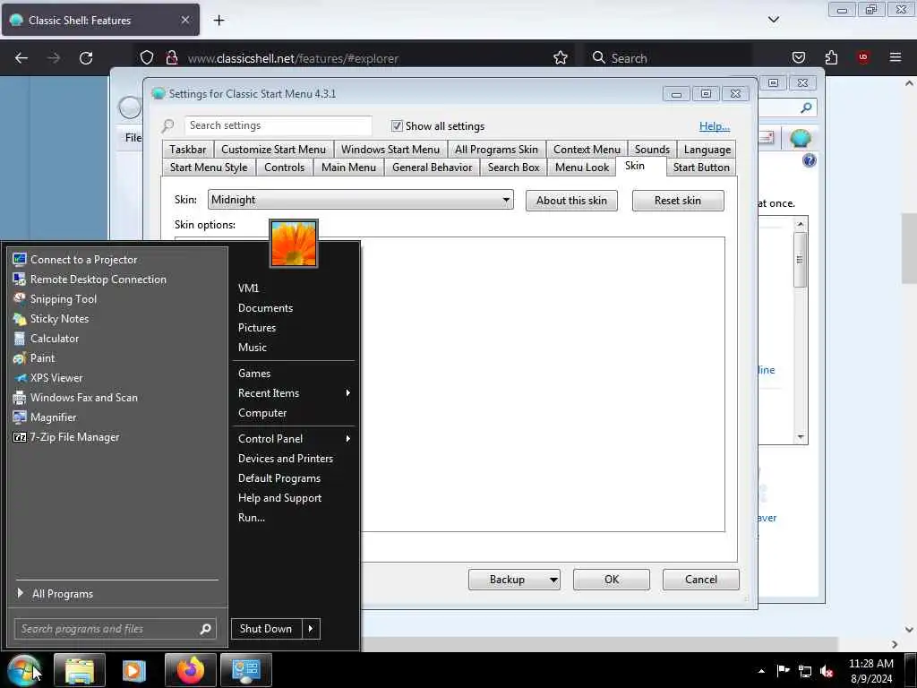Open the Sounds tab
This screenshot has width=917, height=688.
tap(652, 150)
